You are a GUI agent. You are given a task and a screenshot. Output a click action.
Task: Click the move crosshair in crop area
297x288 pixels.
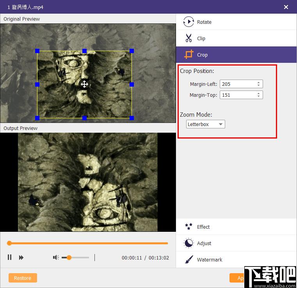[84, 84]
